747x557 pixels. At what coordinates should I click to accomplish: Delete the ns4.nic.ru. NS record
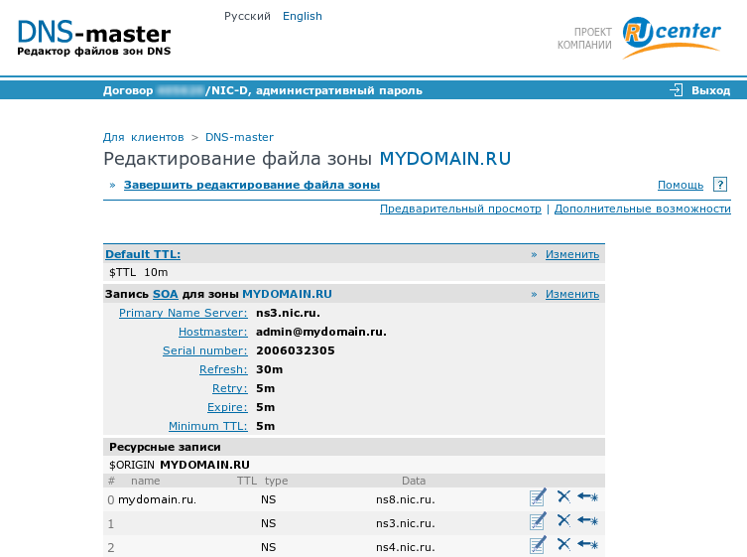(563, 543)
